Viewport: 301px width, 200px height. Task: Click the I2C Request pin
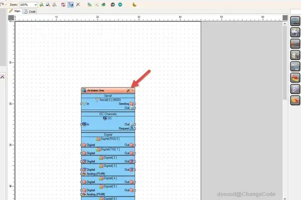click(135, 129)
